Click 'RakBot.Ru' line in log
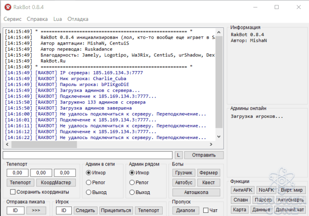309x216 pixels. pos(53,61)
